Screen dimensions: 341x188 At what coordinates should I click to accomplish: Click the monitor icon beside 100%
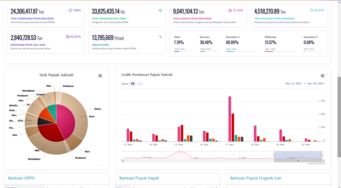click(x=70, y=10)
